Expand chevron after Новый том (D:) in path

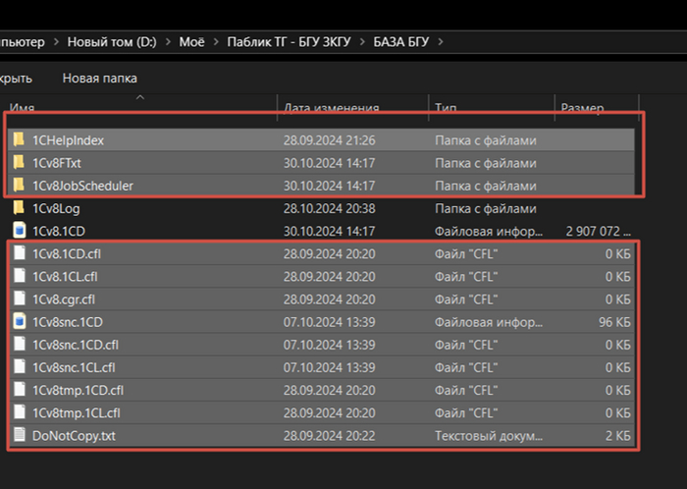[x=168, y=42]
